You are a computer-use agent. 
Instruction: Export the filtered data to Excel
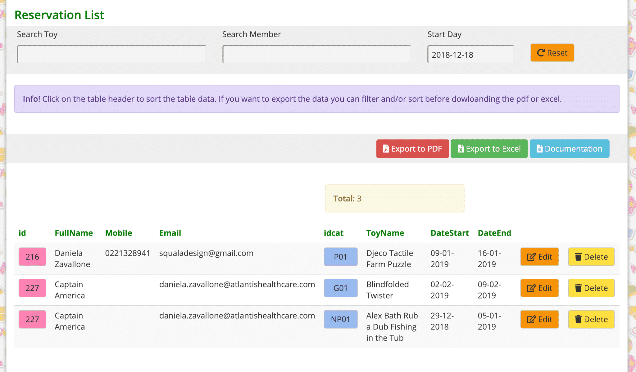click(x=489, y=148)
